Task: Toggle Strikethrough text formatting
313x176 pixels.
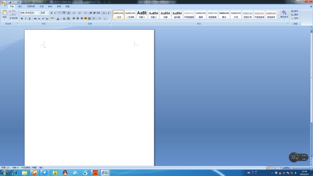Action: [35, 19]
